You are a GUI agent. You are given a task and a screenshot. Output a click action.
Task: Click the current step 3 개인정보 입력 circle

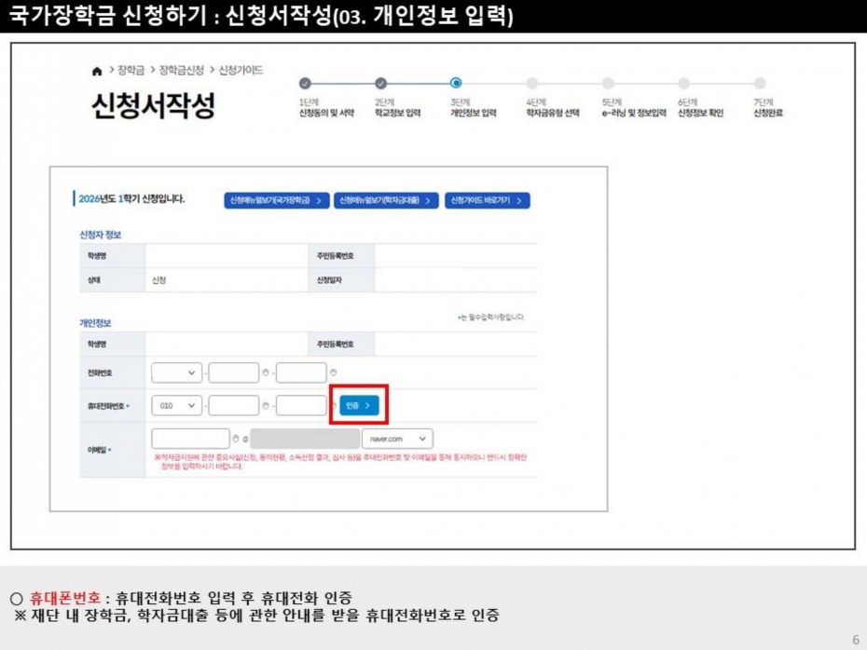click(456, 83)
